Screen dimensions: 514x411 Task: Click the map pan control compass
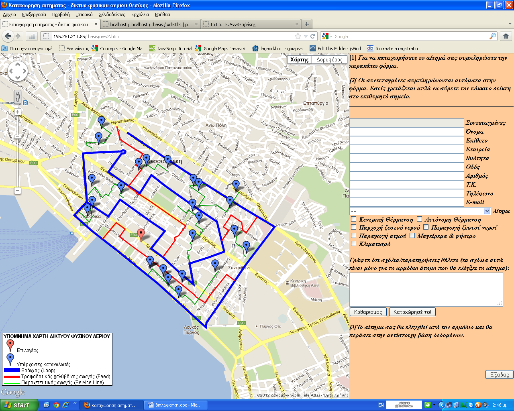point(17,72)
